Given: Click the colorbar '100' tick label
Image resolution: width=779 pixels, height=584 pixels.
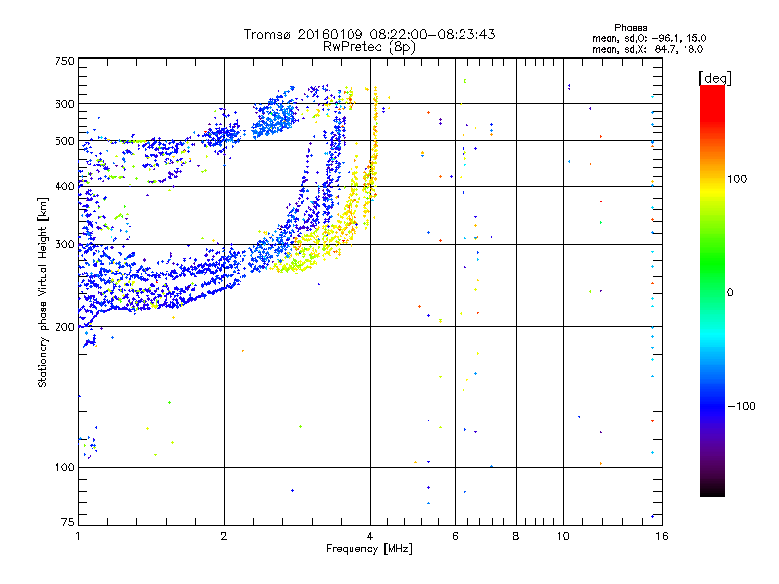Looking at the screenshot, I should (x=737, y=179).
